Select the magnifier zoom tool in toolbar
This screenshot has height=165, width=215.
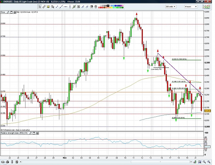pyautogui.click(x=53, y=7)
